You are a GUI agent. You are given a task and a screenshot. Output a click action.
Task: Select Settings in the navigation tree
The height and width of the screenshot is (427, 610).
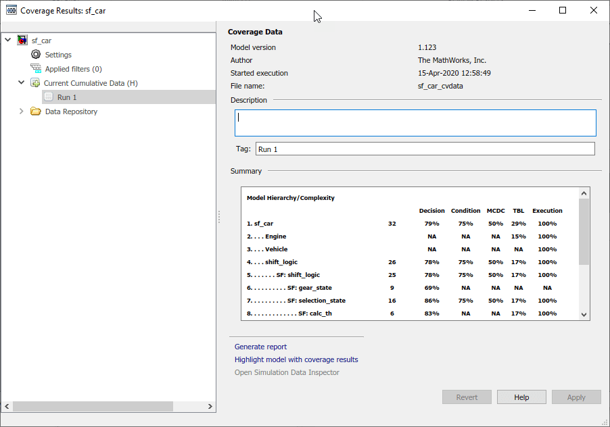coord(58,54)
